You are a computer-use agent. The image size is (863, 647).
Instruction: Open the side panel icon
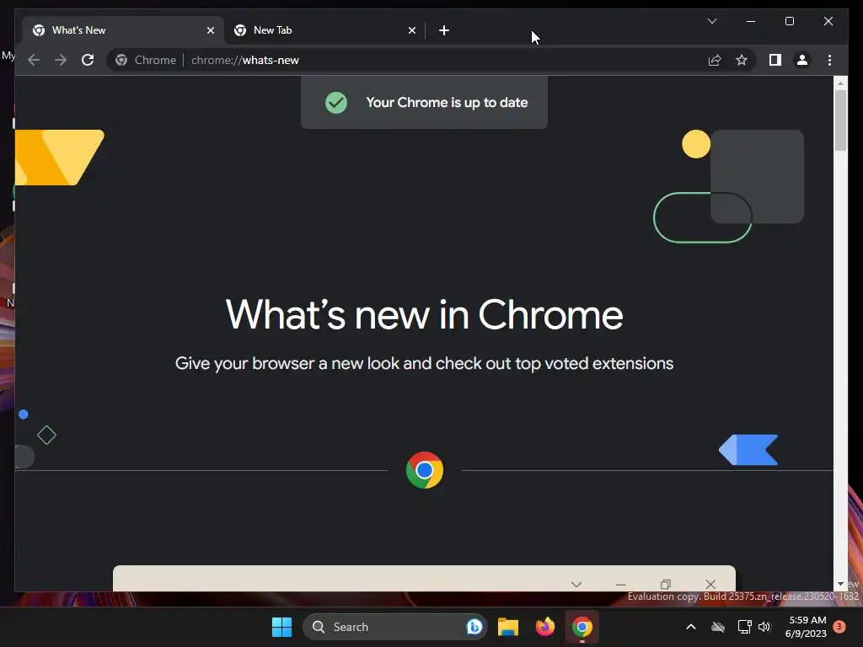(x=775, y=60)
